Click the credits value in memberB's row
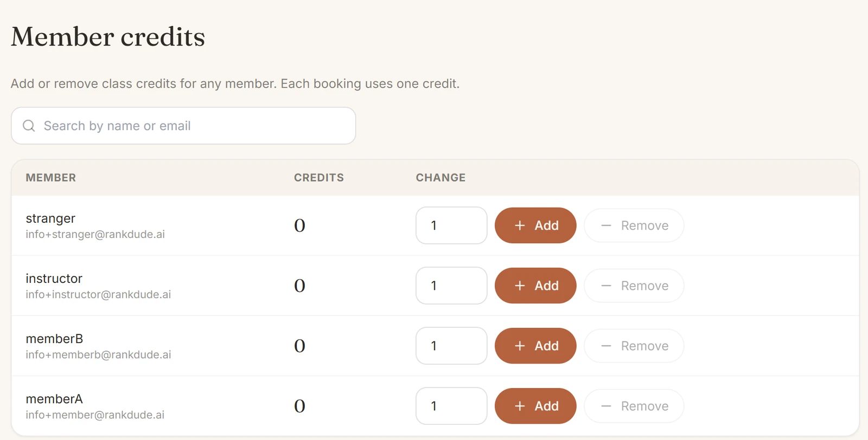Viewport: 868px width, 440px height. [299, 346]
